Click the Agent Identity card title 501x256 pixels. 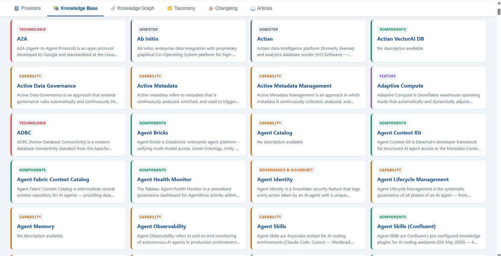[x=275, y=179]
